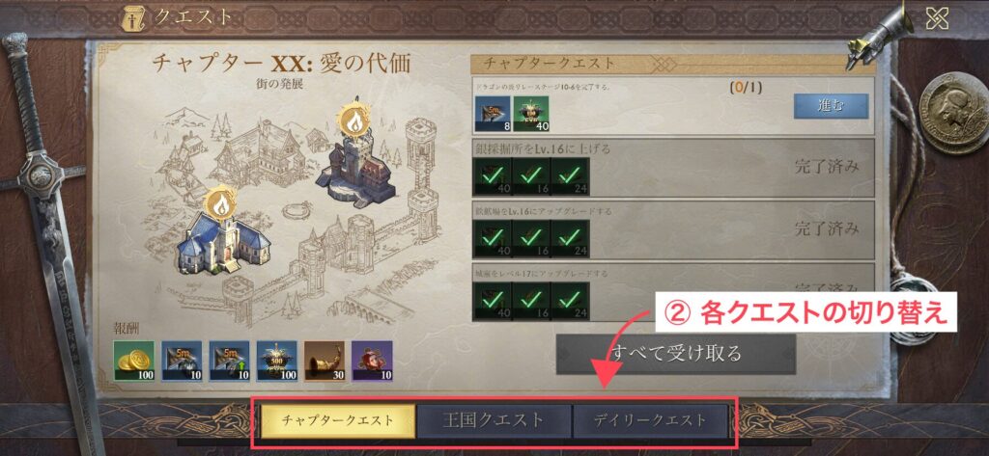Click the armored gauntlet horn icon
The width and height of the screenshot is (989, 456).
[880, 35]
